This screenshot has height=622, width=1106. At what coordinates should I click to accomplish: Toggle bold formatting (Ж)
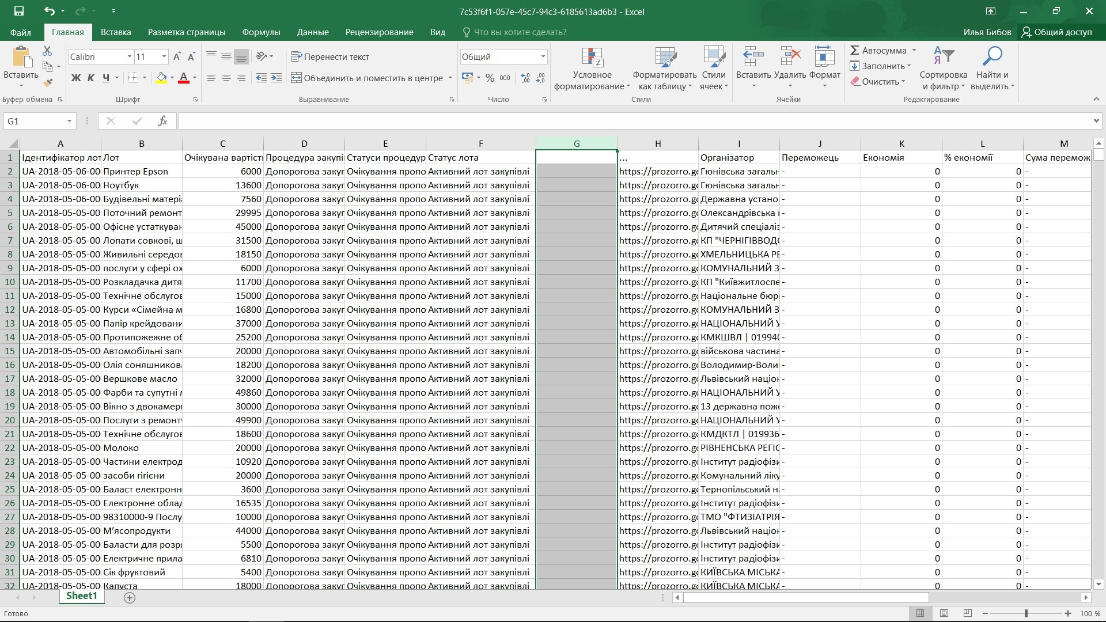click(75, 78)
